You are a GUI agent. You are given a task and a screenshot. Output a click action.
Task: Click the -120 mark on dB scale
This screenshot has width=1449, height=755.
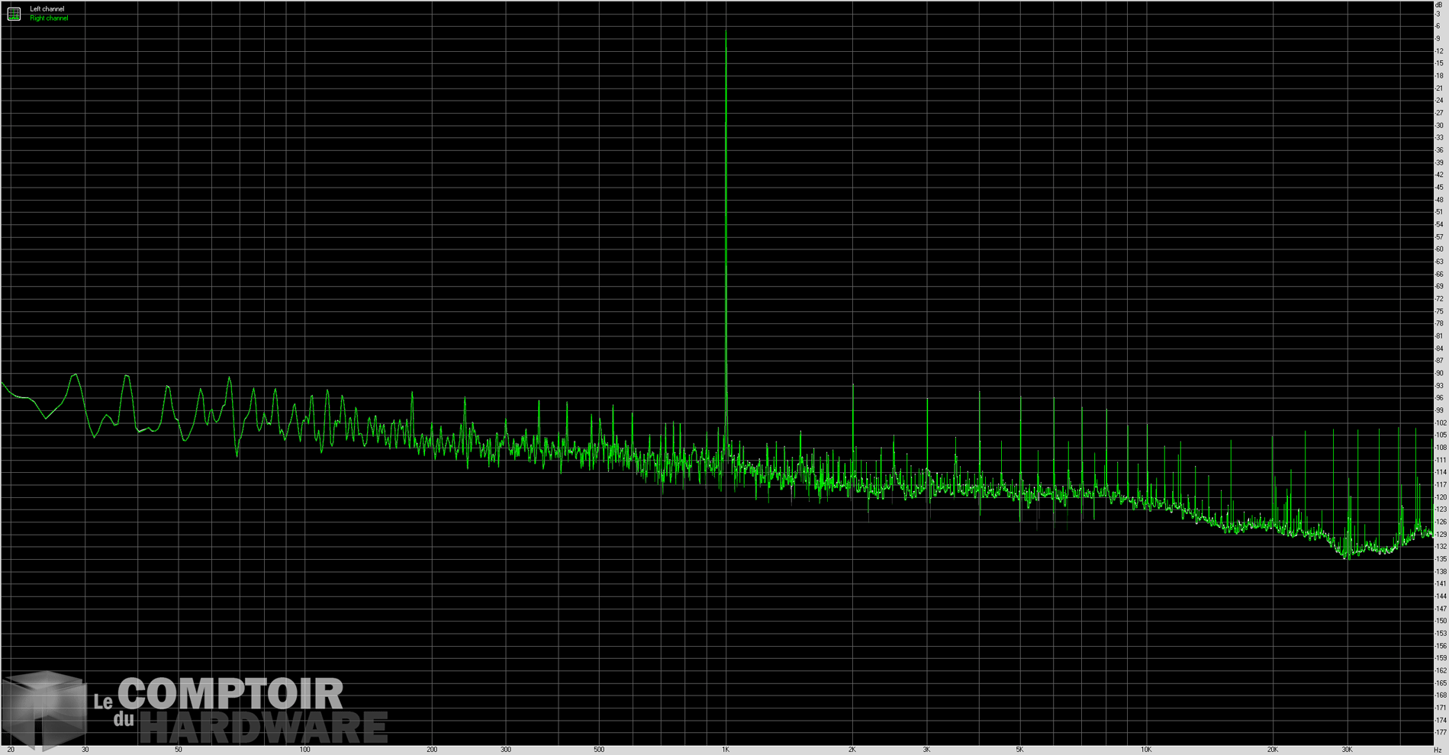coord(1439,497)
